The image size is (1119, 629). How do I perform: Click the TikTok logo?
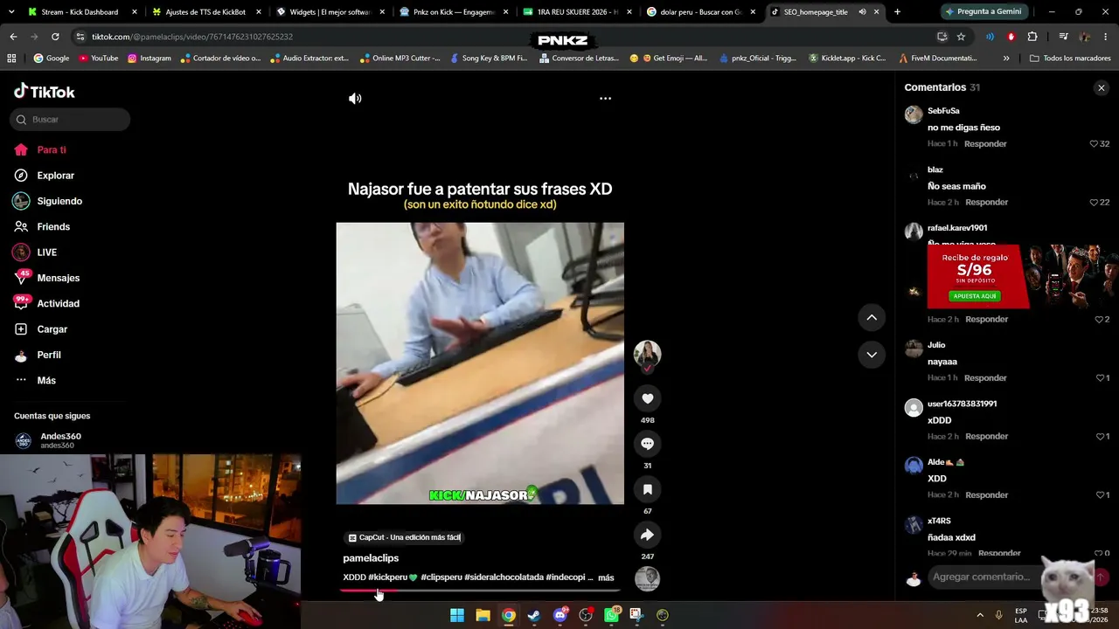pos(45,92)
